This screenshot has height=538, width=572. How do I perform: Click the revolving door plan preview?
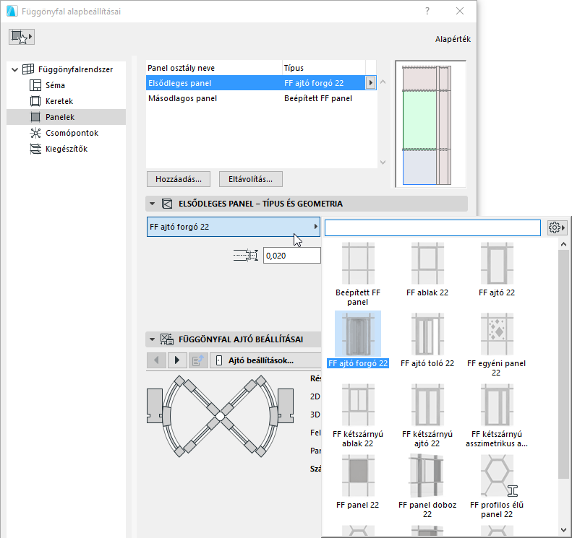coord(220,416)
